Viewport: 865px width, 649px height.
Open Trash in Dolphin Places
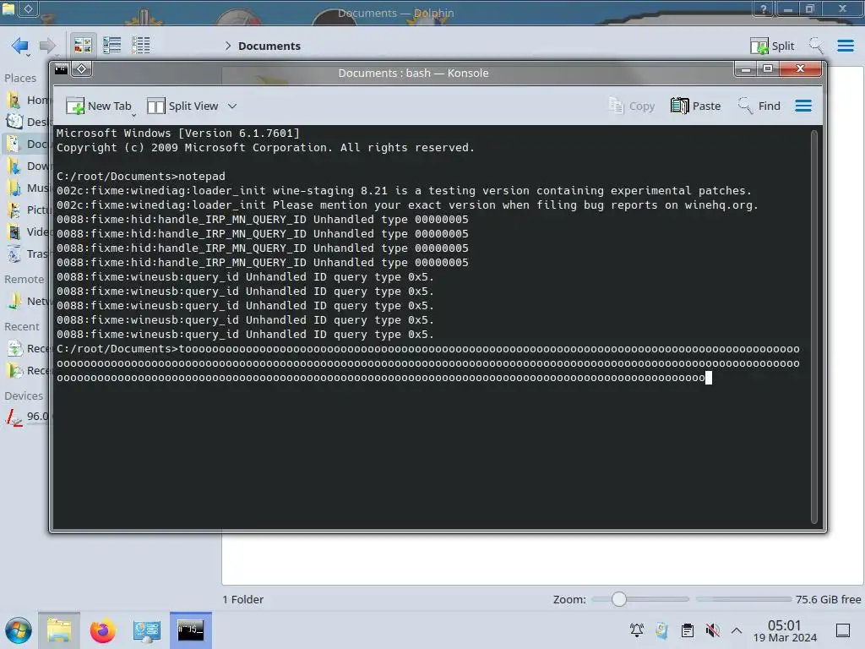(28, 254)
